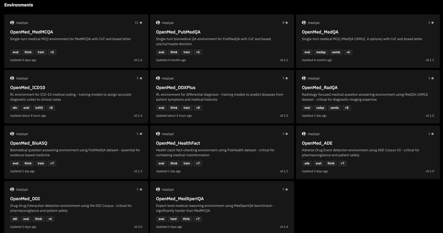Screen dimensions: 443x233
Task: Click the maziyar avatar on OpenMed_MedQA card
Action: [x=304, y=23]
